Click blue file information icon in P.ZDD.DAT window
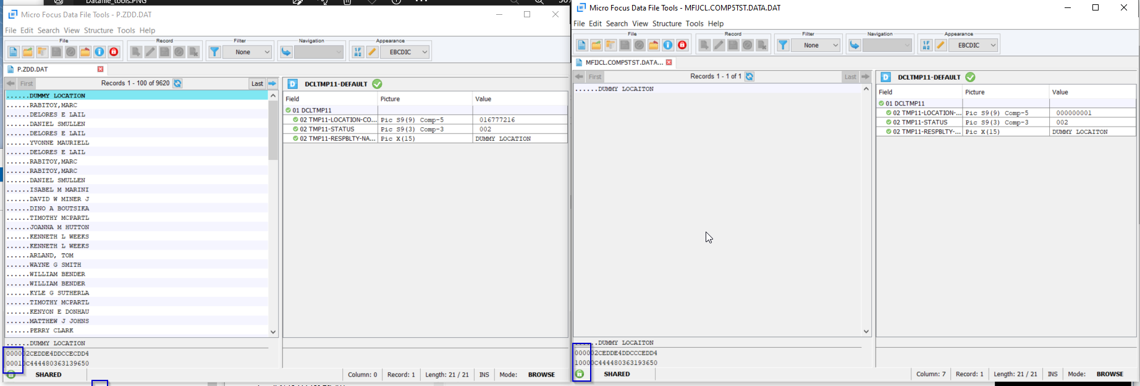The image size is (1140, 386). [x=99, y=52]
